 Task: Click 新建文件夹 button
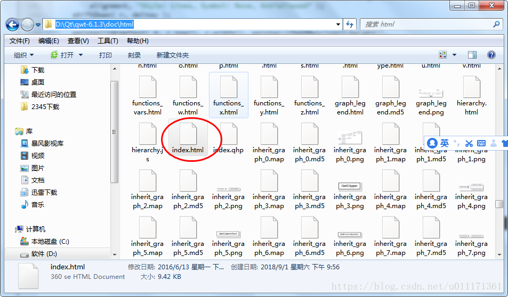172,55
